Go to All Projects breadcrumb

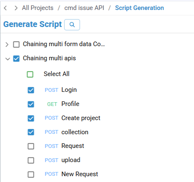pos(37,8)
